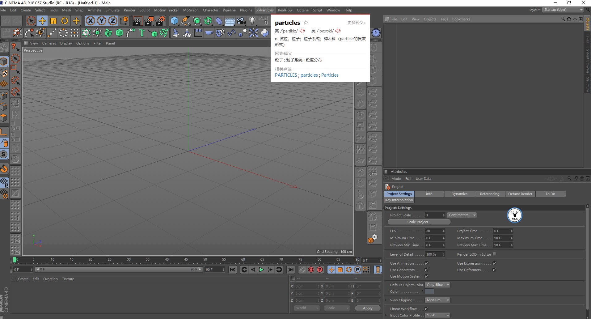Toggle Z-axis lock button
This screenshot has height=319, width=591.
point(113,21)
